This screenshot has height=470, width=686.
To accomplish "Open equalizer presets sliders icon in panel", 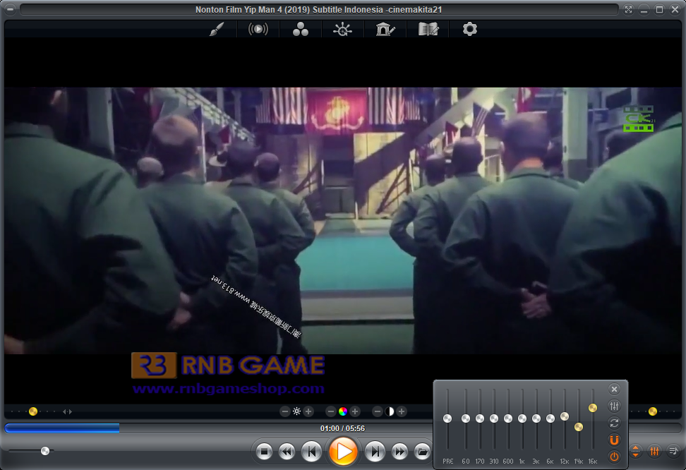I will (x=614, y=406).
